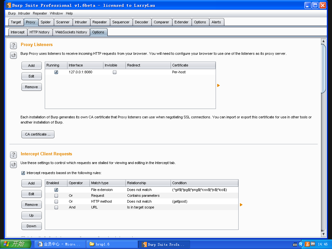This screenshot has width=332, height=249.
Task: Switch to the Scanner tab
Action: (x=63, y=22)
